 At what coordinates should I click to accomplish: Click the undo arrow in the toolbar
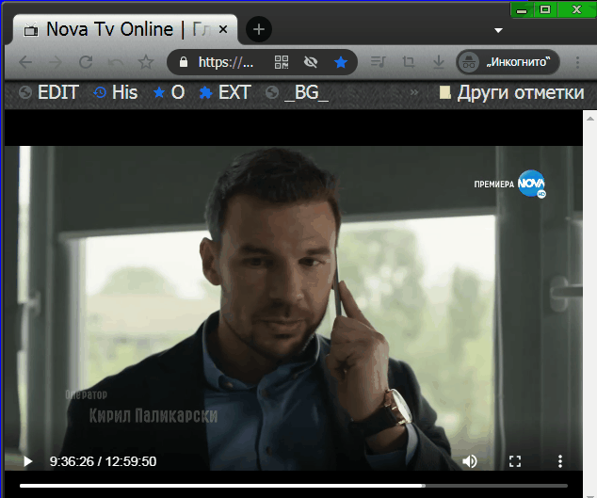click(116, 62)
